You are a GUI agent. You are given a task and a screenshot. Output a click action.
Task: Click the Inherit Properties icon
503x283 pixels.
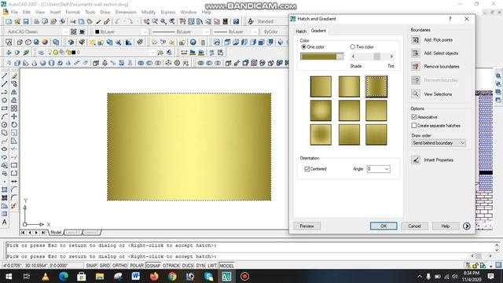[416, 160]
